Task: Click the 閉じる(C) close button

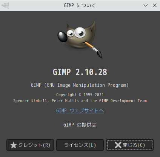Action: click(130, 145)
